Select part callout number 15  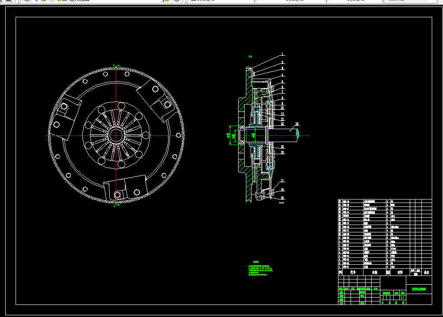(x=282, y=147)
